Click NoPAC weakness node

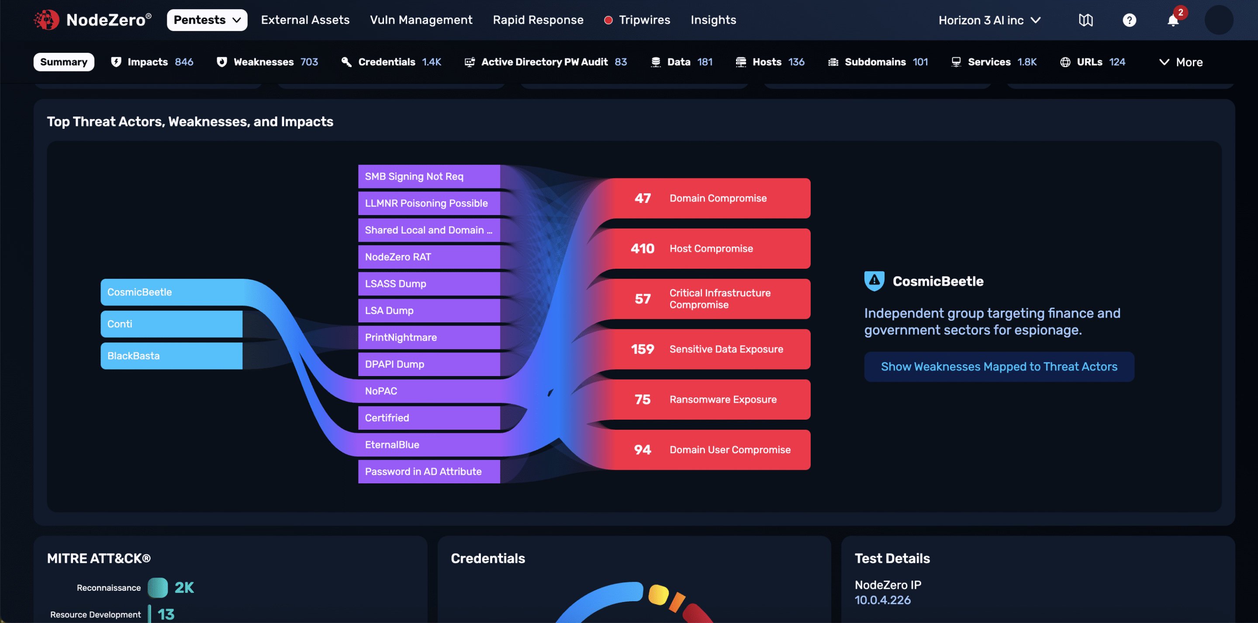click(x=429, y=391)
